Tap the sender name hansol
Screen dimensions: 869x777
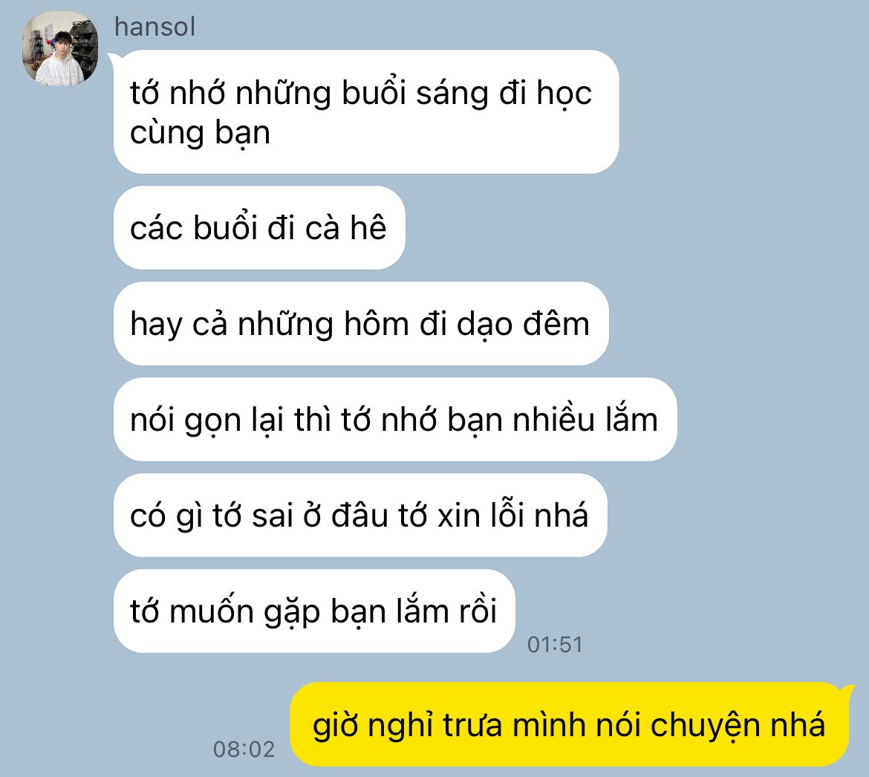154,27
